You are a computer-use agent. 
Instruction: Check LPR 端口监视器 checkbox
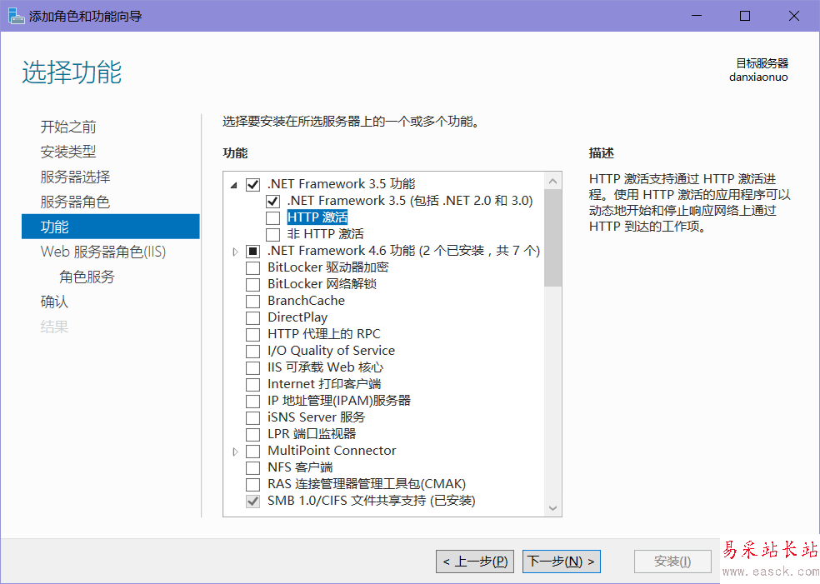(x=252, y=435)
